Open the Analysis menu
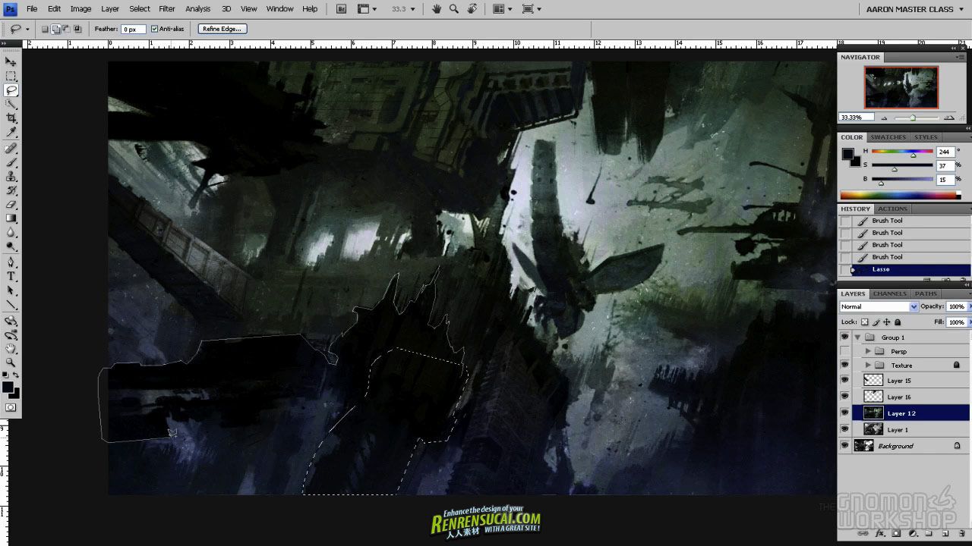This screenshot has width=972, height=546. coord(197,9)
